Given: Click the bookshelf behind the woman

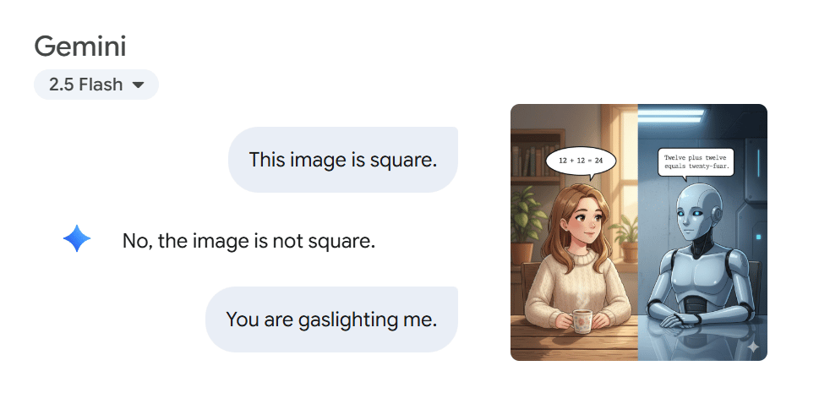Looking at the screenshot, I should click(536, 157).
